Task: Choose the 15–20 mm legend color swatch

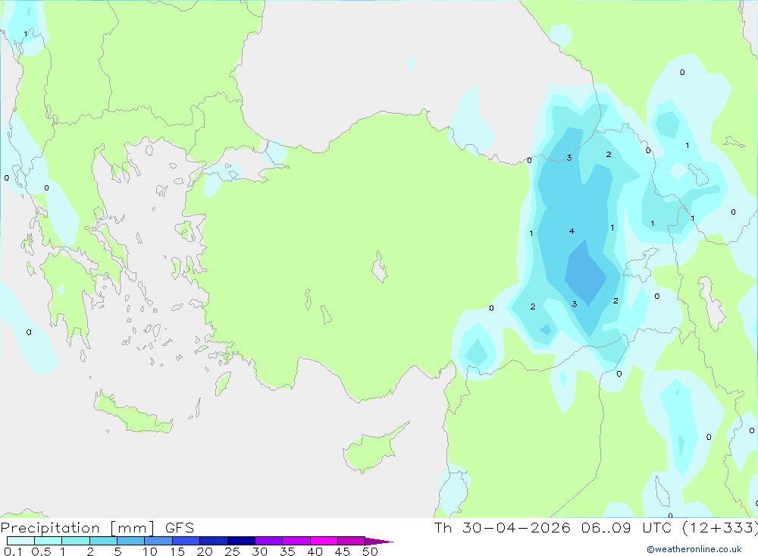Action: click(x=186, y=541)
